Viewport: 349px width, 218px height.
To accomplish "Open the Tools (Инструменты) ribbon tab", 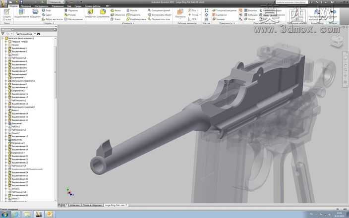I will point(41,6).
